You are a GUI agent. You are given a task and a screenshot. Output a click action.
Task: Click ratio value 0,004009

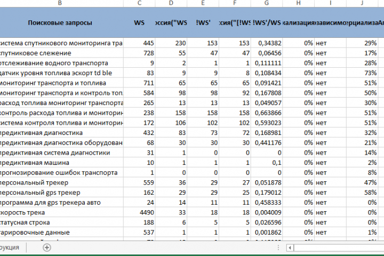tap(267, 212)
